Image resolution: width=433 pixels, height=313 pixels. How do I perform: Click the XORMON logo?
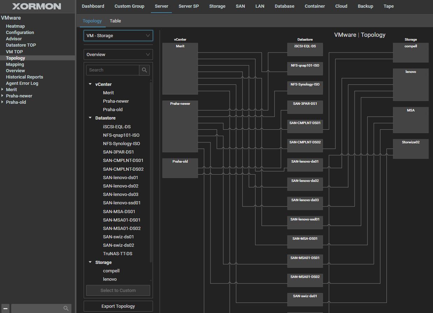pos(37,6)
